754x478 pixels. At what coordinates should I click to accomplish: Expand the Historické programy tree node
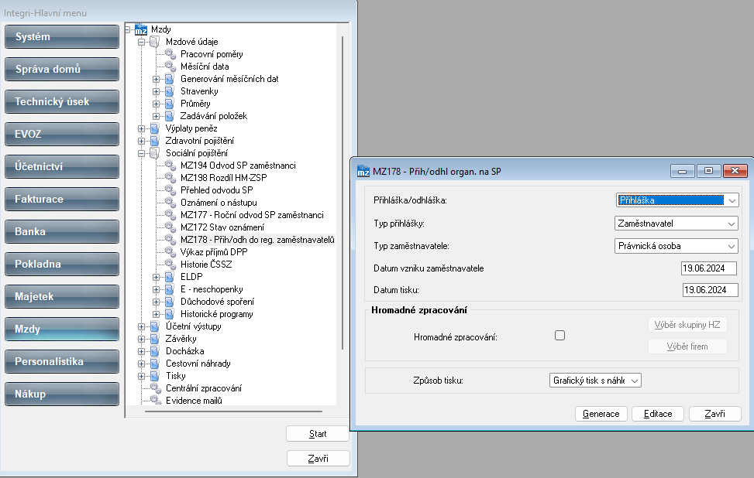click(156, 314)
